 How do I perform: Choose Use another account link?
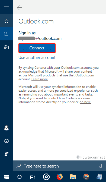pos(37,58)
